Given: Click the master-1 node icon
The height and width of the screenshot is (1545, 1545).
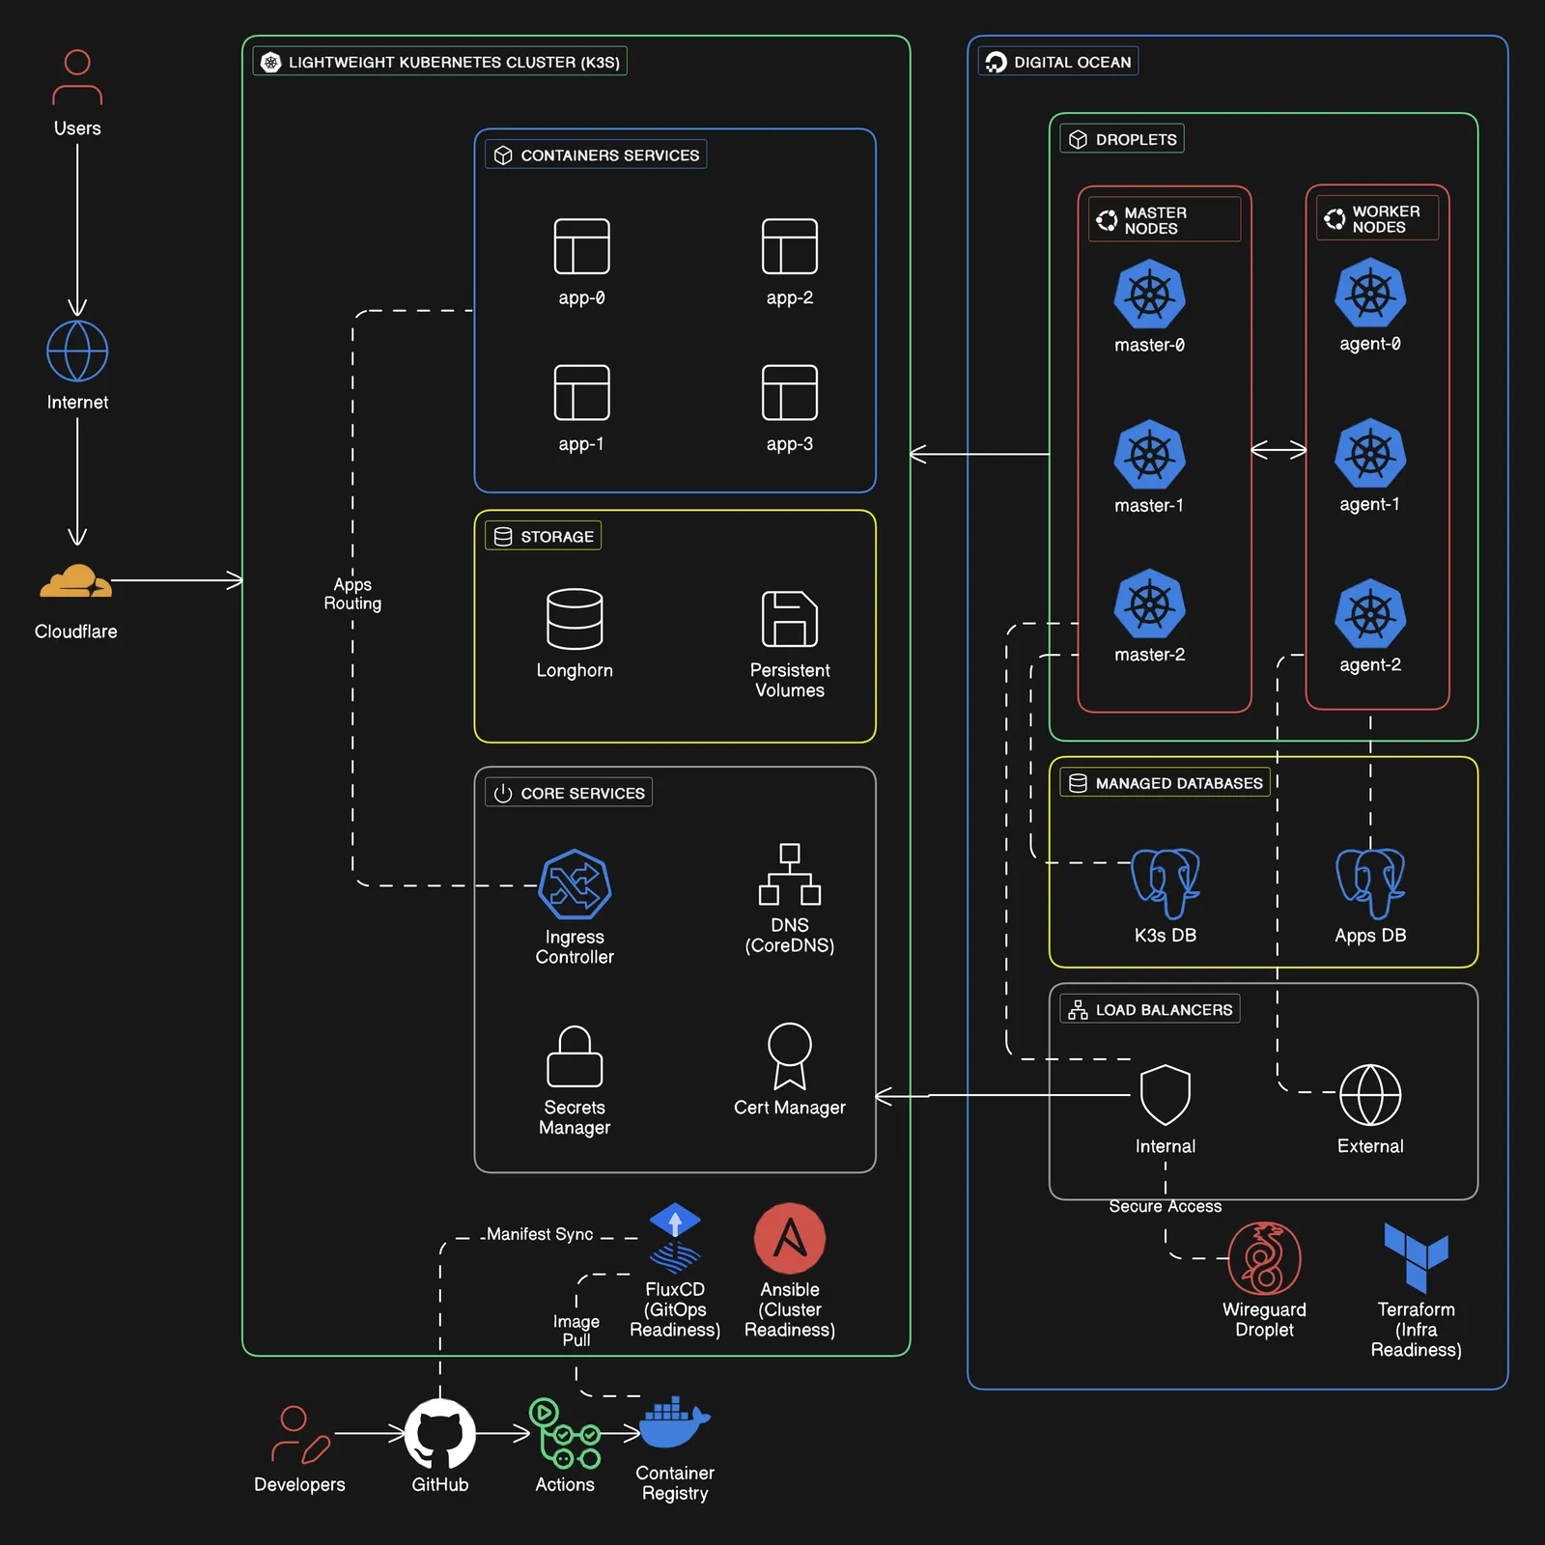Looking at the screenshot, I should pyautogui.click(x=1149, y=455).
